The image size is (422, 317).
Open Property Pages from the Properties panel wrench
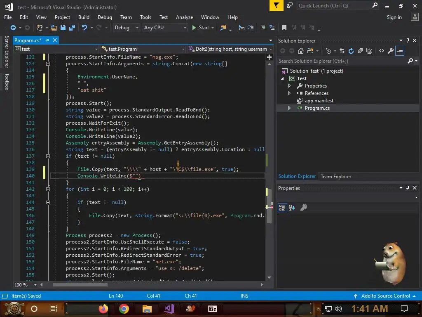304,207
